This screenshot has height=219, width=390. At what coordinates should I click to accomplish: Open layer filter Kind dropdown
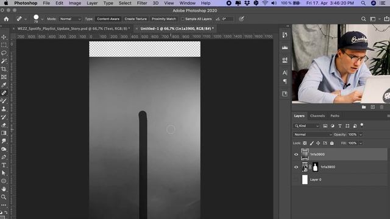click(306, 126)
